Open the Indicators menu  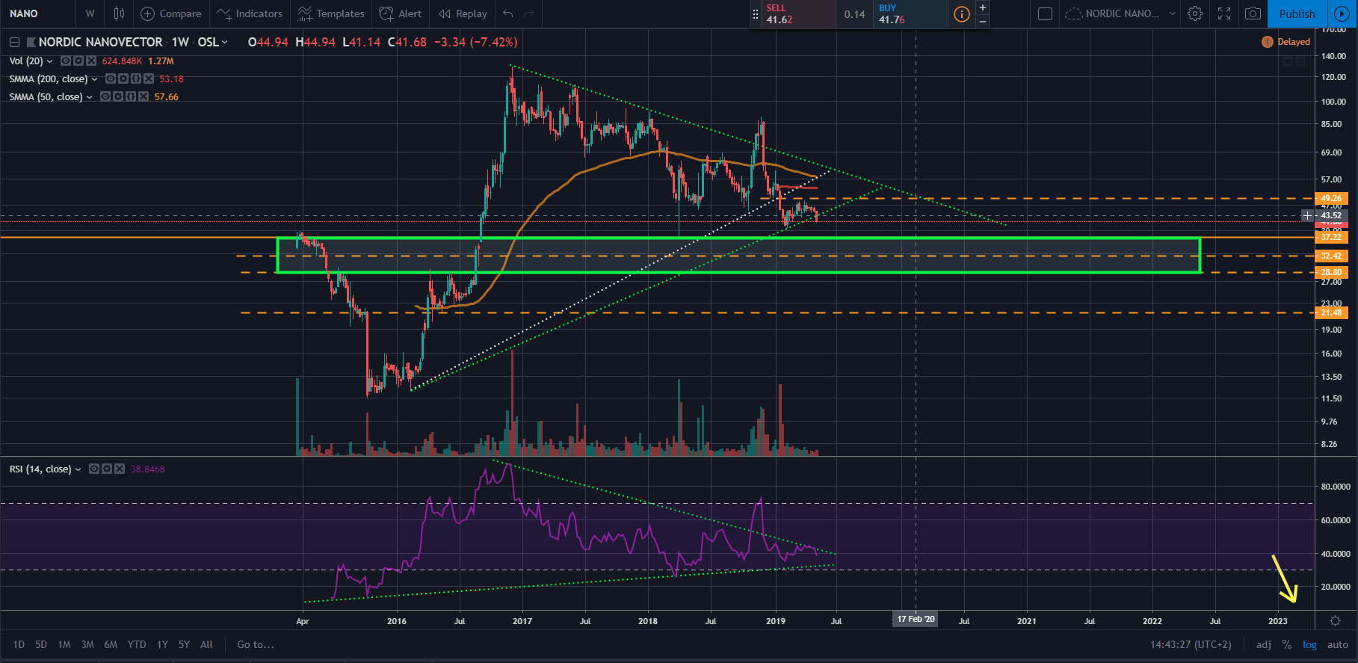pos(250,13)
